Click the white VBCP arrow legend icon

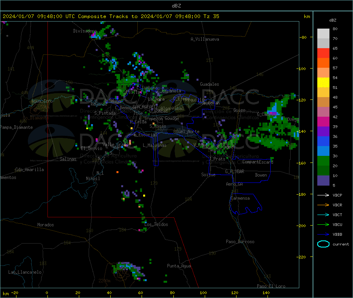point(323,195)
